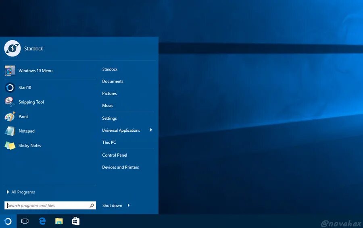
Task: Click the Shut down button
Action: point(112,205)
